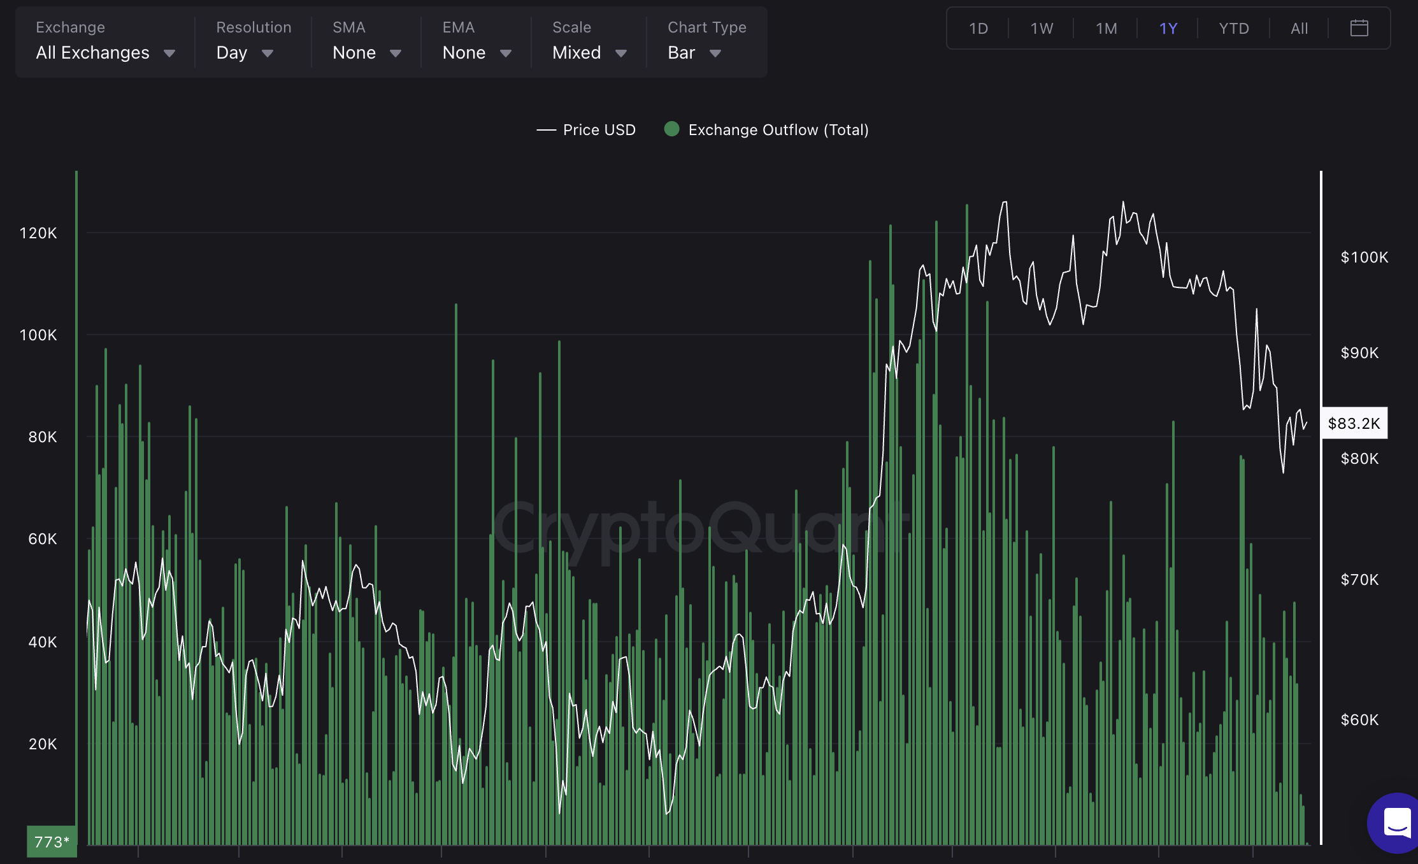Select the All time range

click(x=1299, y=29)
